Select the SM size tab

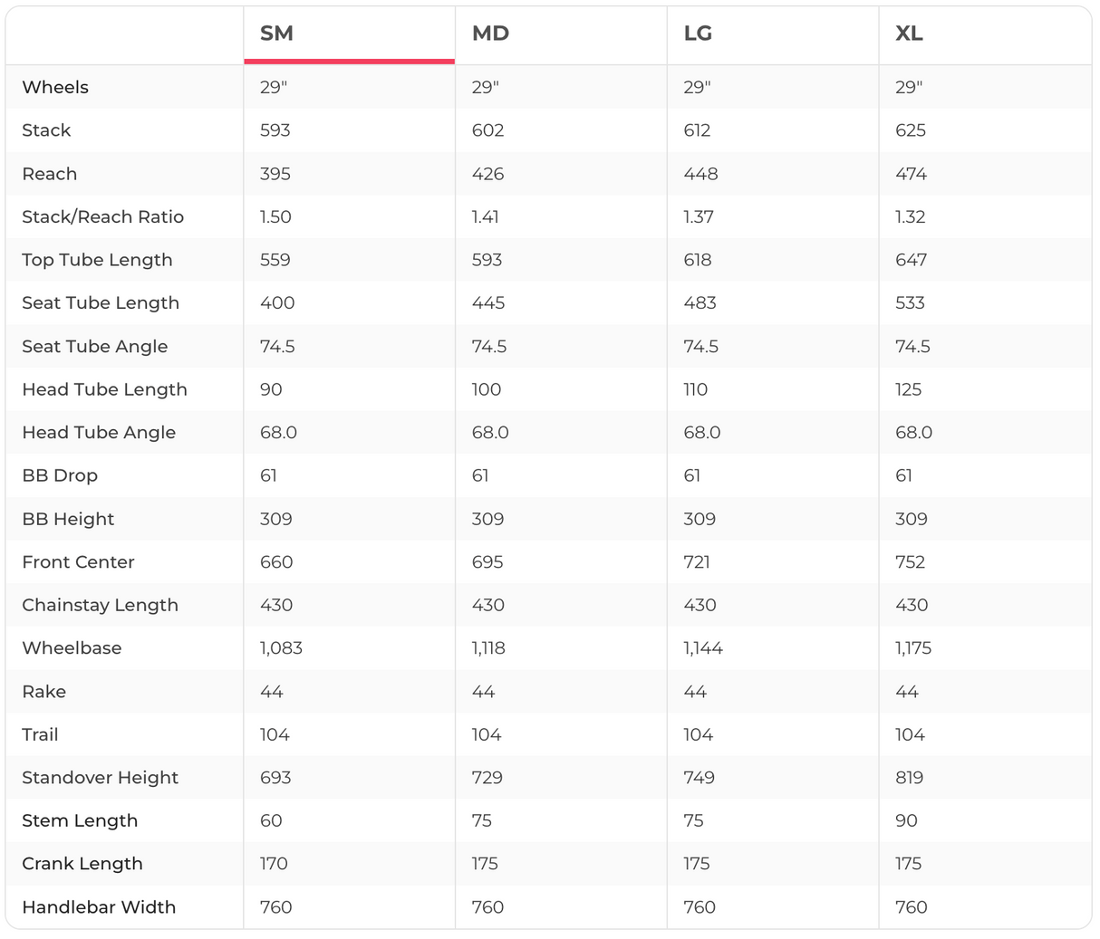coord(276,34)
